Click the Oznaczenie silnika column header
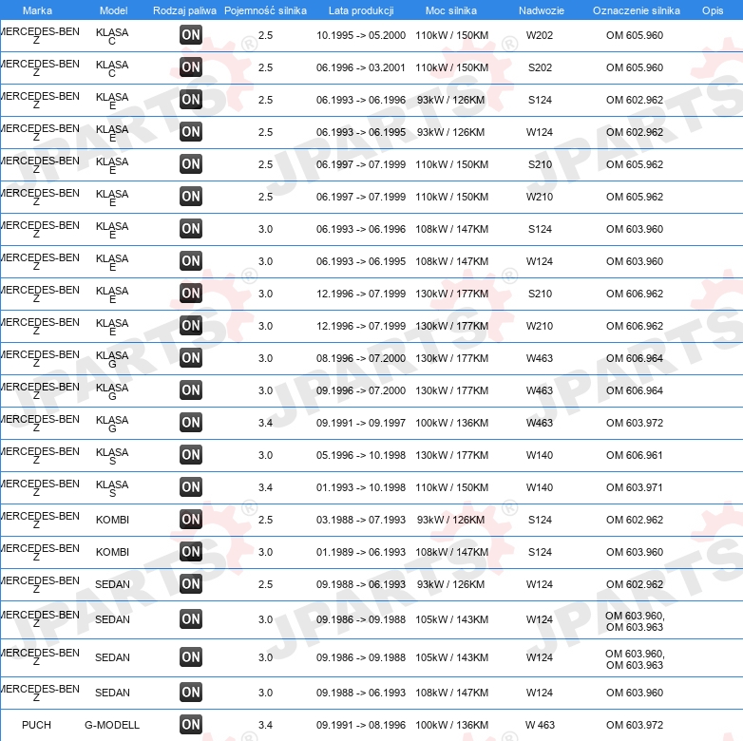 point(637,10)
